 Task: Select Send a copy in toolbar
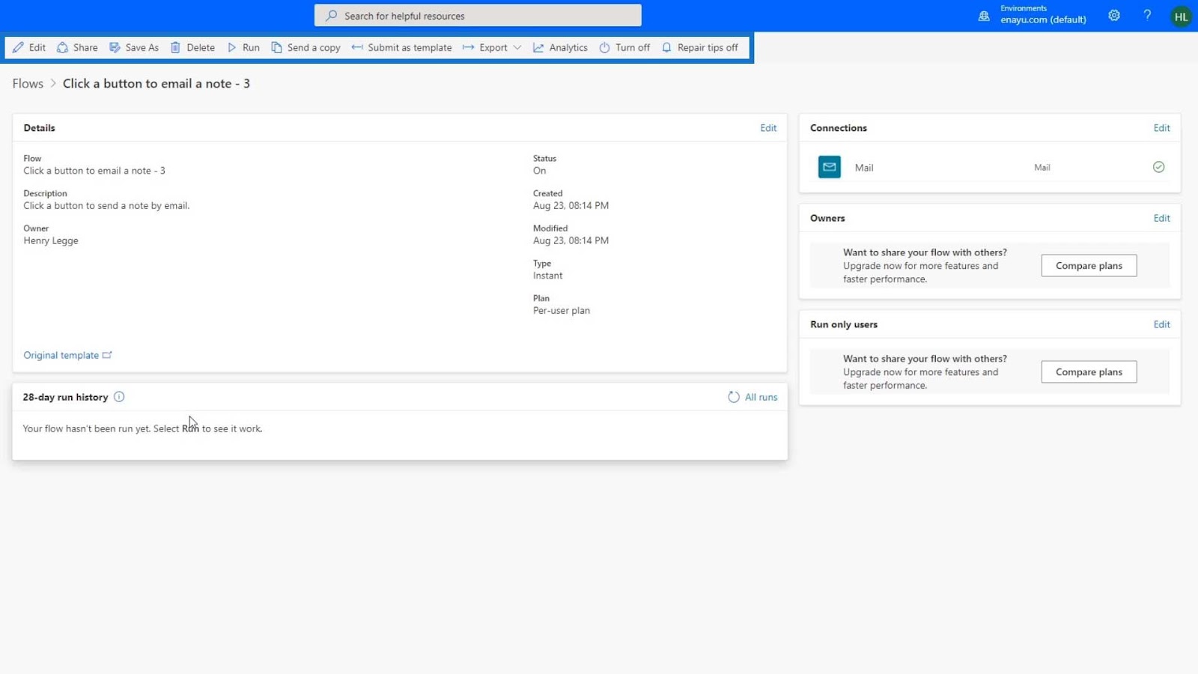tap(305, 47)
